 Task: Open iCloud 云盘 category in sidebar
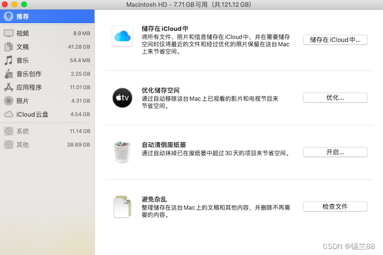point(47,114)
